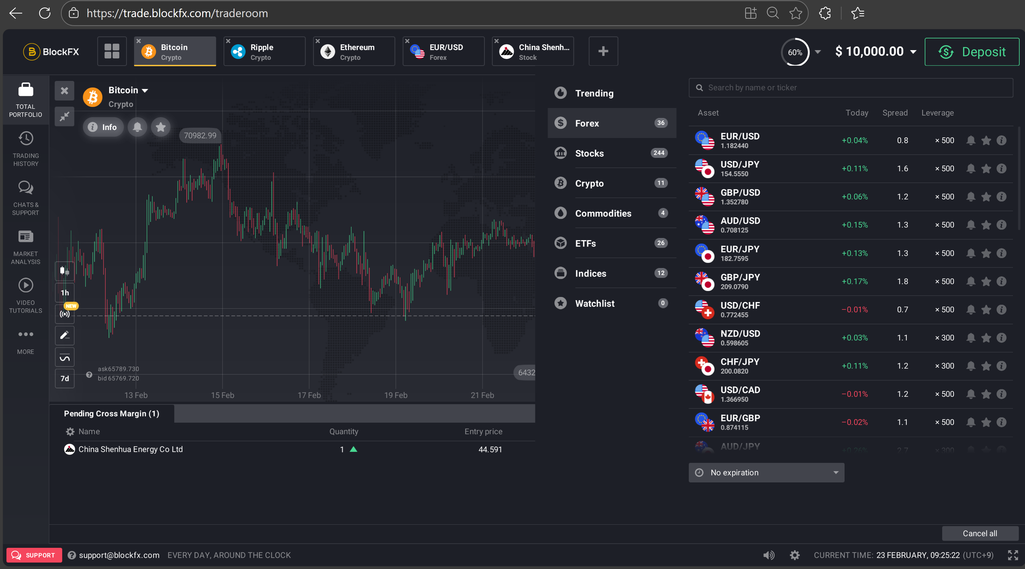Image resolution: width=1025 pixels, height=569 pixels.
Task: Select the EUR/USD asset row
Action: point(851,140)
